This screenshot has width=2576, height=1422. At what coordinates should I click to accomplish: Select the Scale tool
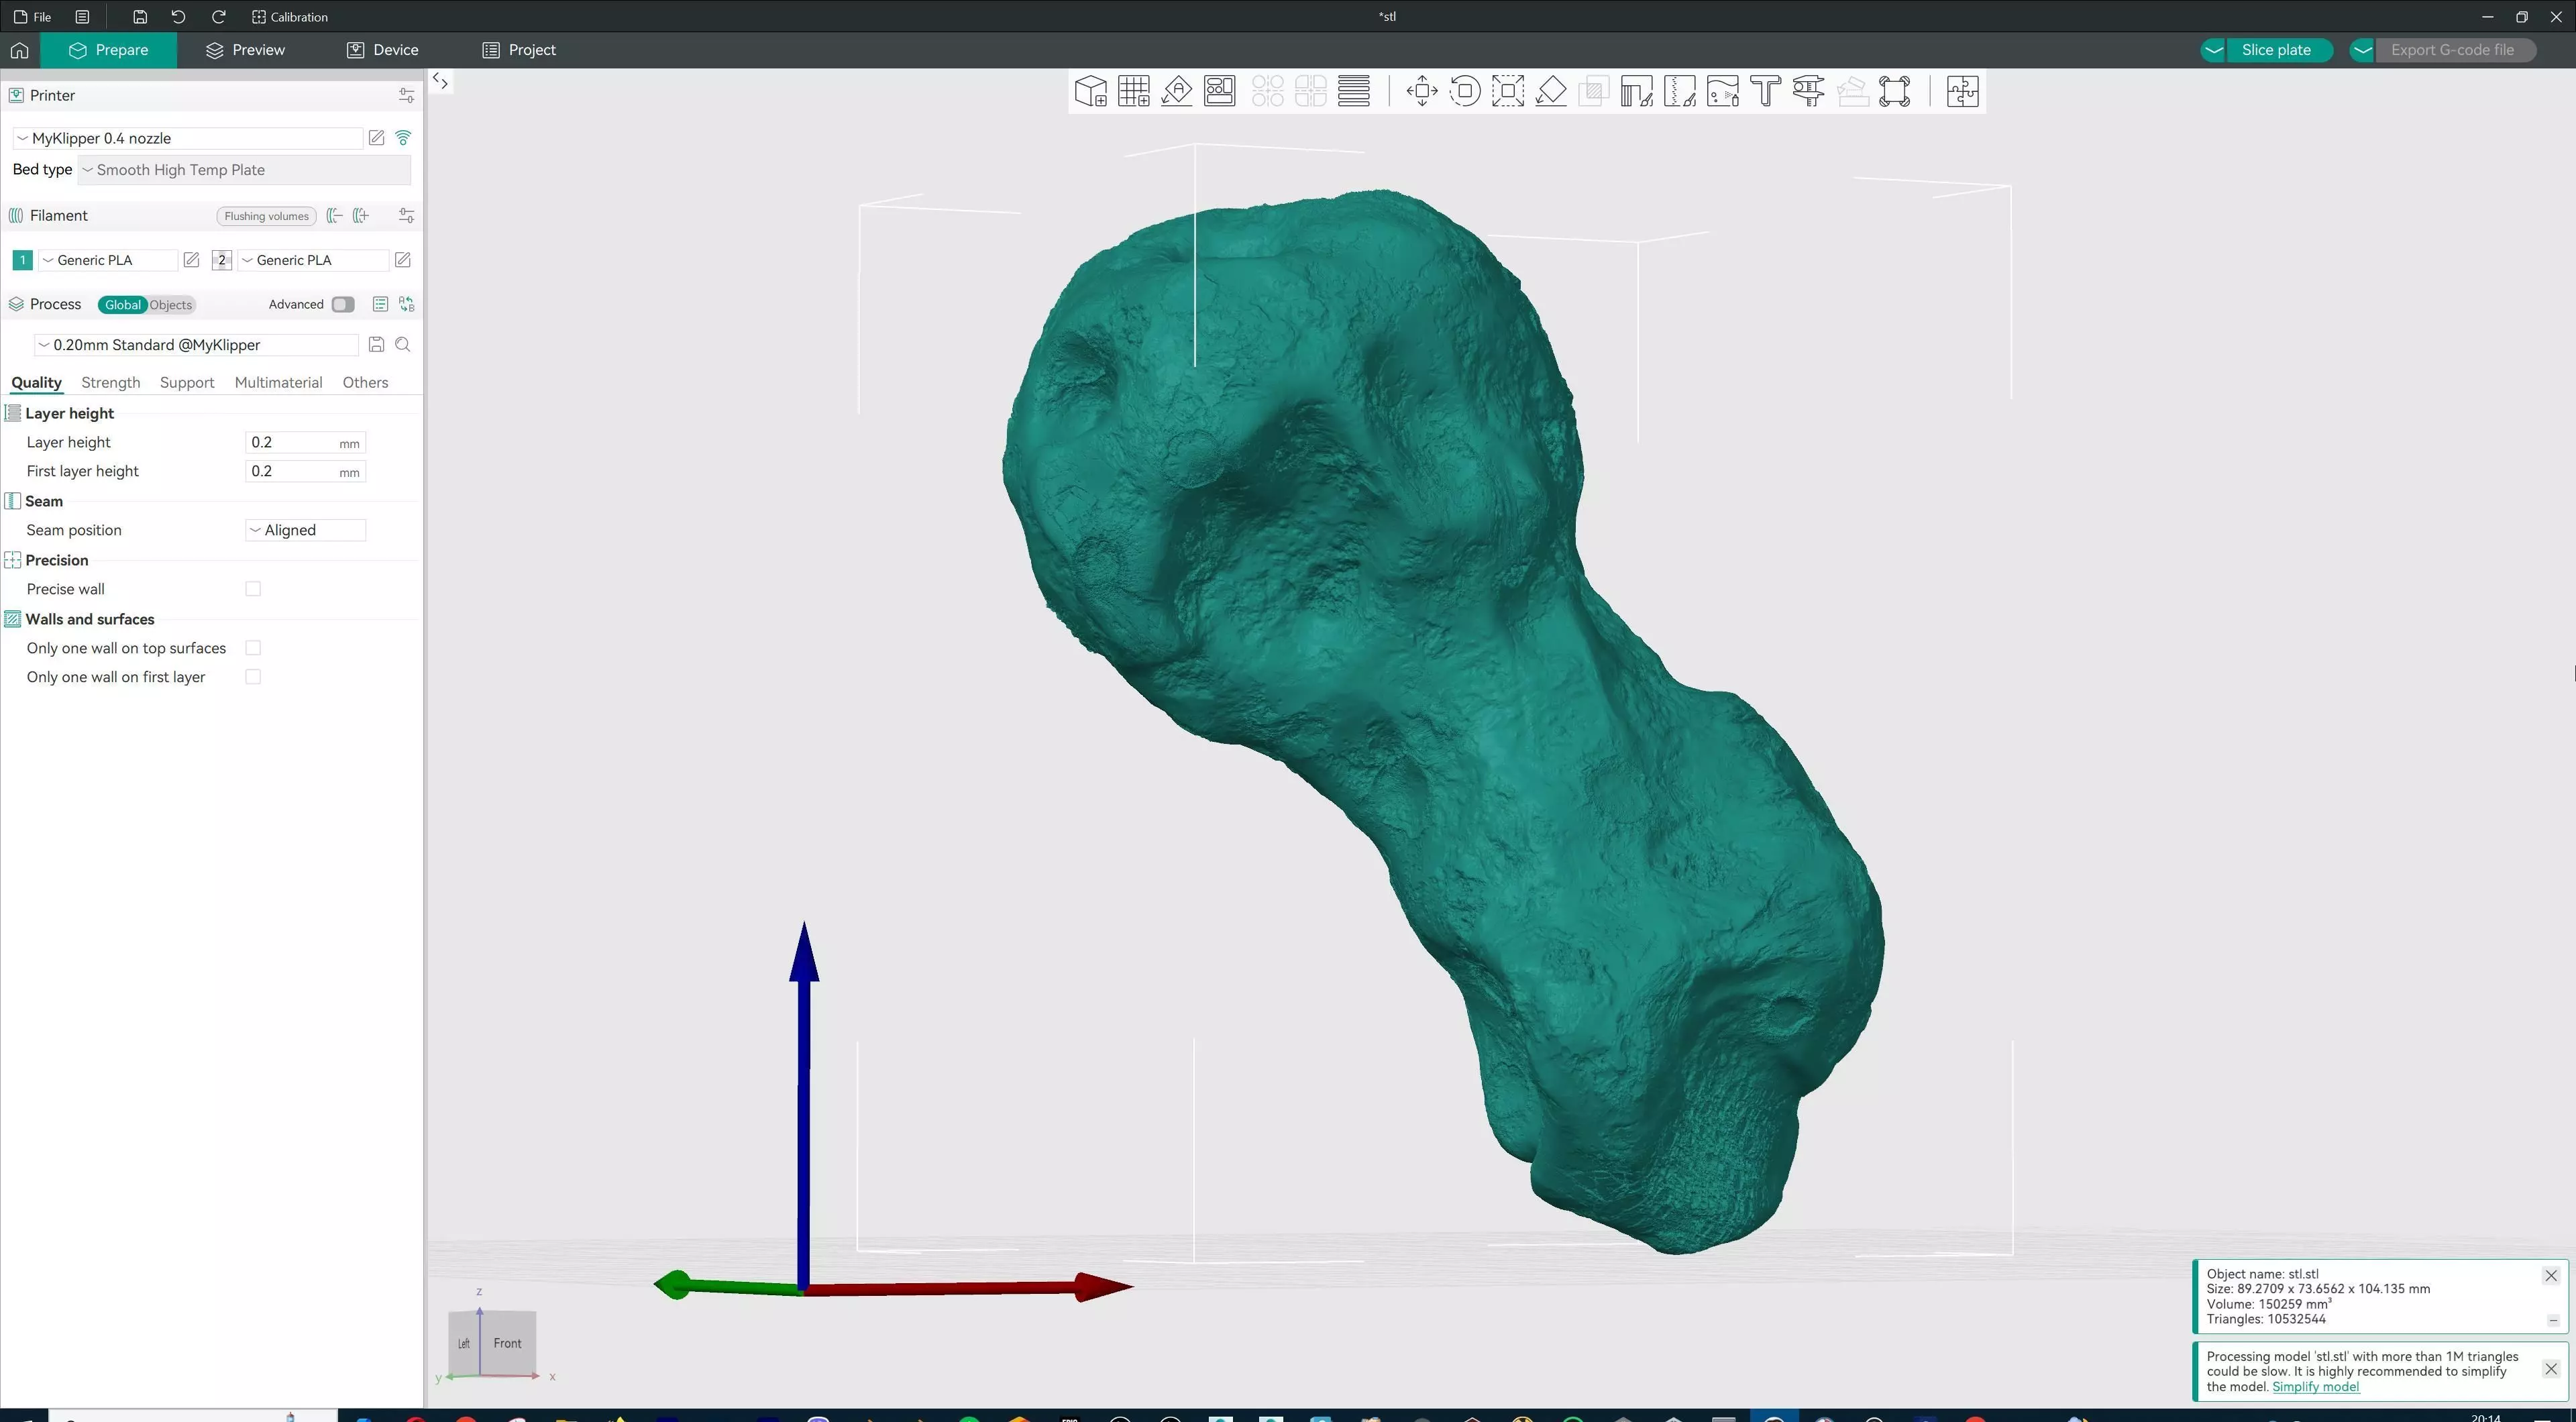pos(1508,91)
